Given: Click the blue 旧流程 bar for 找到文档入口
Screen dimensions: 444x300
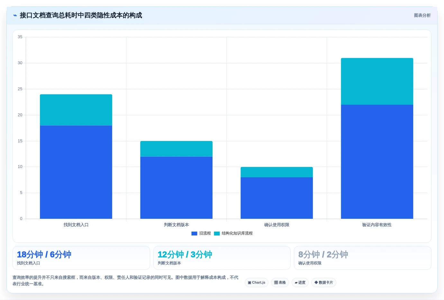Looking at the screenshot, I should [x=76, y=172].
